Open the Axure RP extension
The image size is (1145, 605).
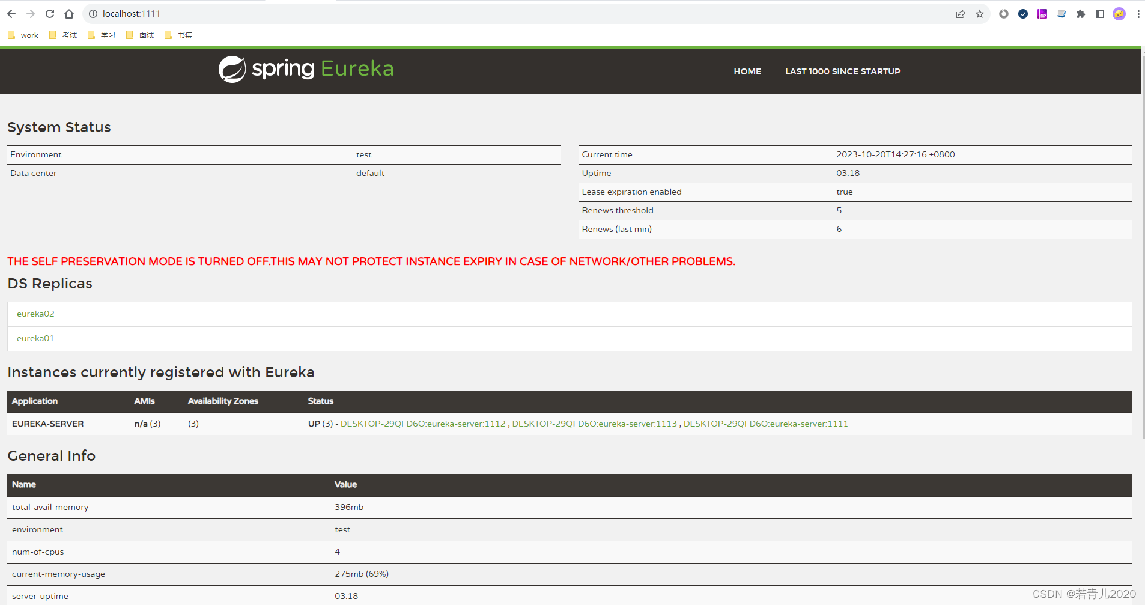1042,14
